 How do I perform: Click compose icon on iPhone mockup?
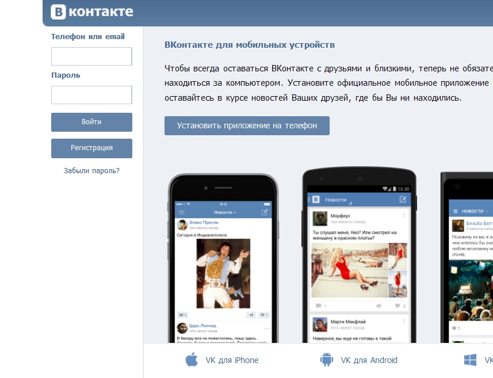(x=265, y=212)
